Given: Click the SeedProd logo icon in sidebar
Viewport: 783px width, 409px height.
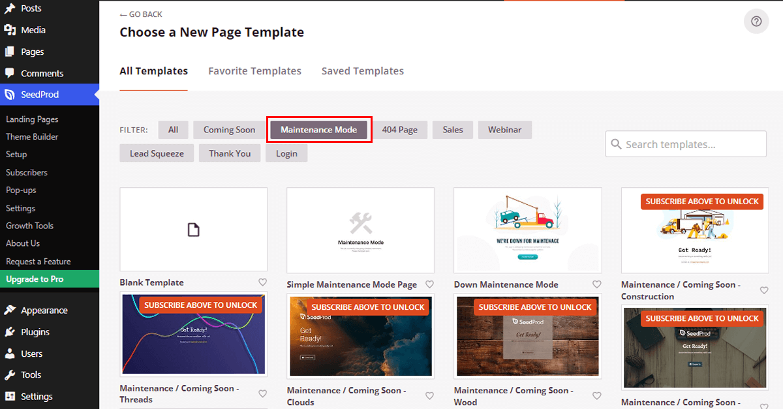Looking at the screenshot, I should pyautogui.click(x=10, y=95).
